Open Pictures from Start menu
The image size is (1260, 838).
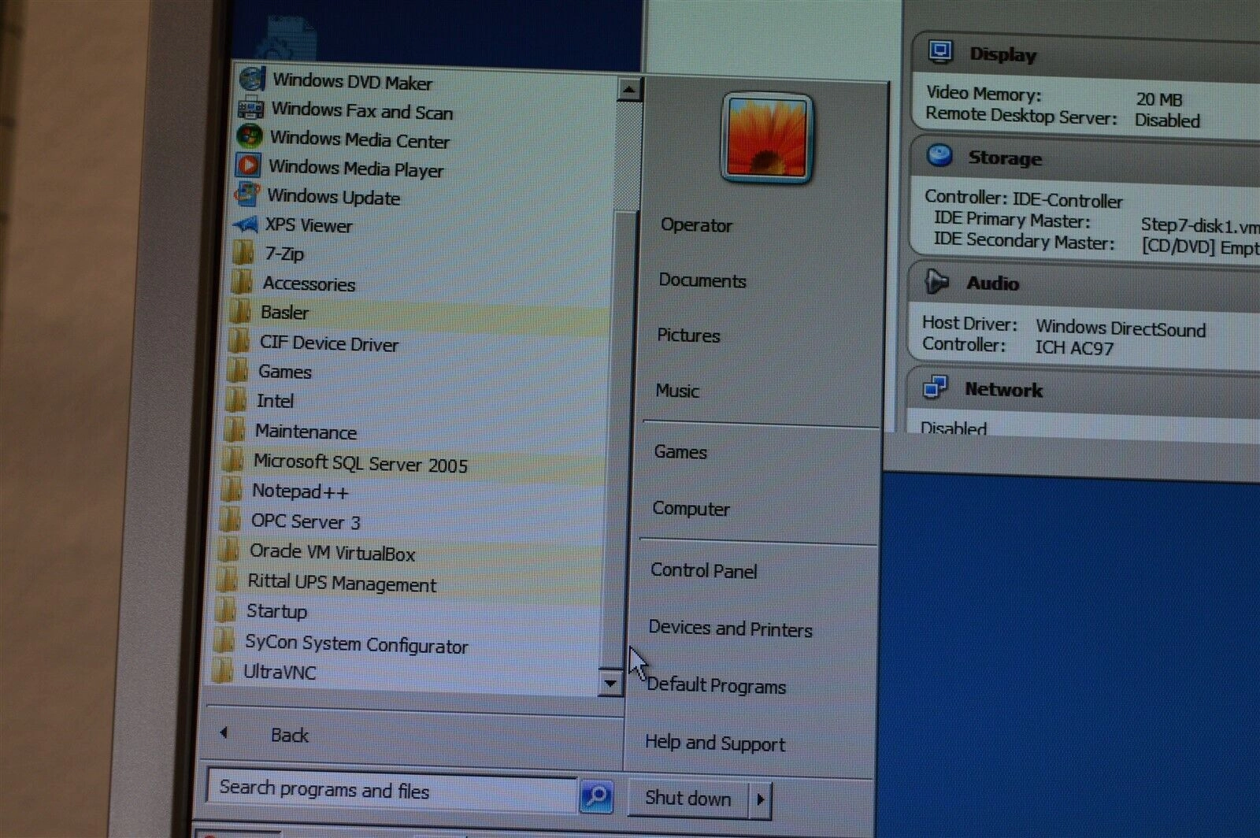688,336
